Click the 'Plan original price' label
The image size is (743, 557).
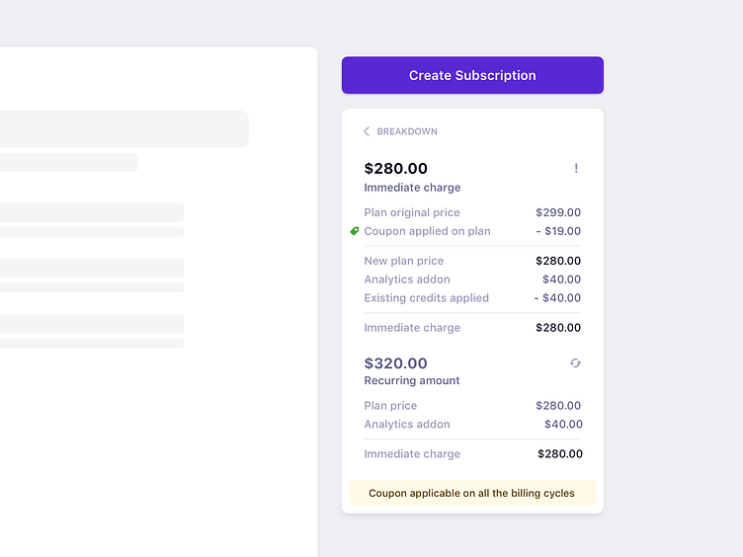pyautogui.click(x=412, y=212)
